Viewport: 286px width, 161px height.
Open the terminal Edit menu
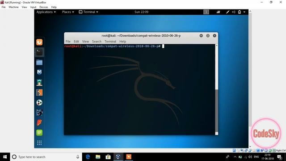click(x=76, y=42)
